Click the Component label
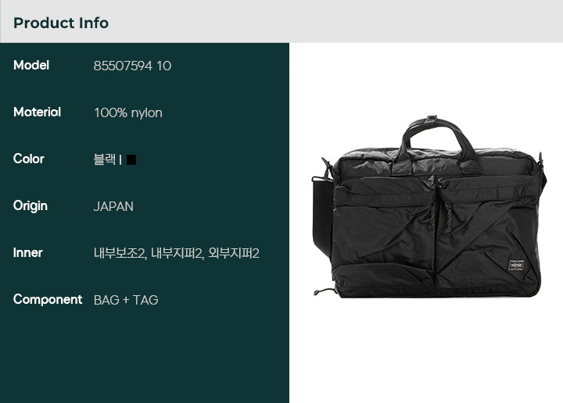Screen dimensions: 563x403 point(48,299)
